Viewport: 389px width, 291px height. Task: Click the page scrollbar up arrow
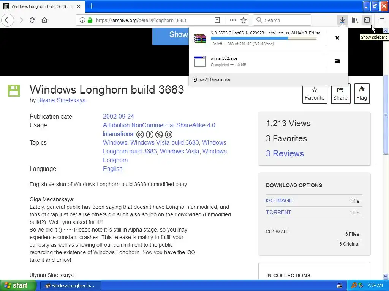[386, 31]
